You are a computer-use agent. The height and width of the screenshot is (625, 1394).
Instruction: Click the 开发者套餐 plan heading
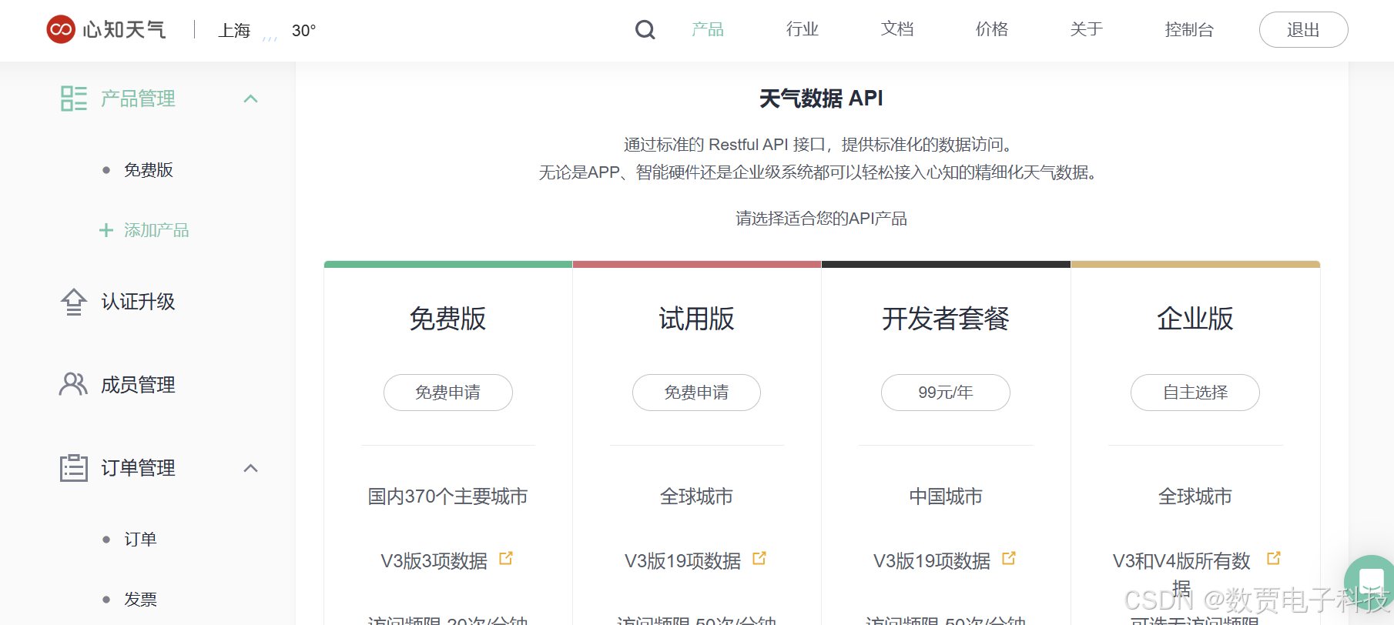(x=946, y=319)
